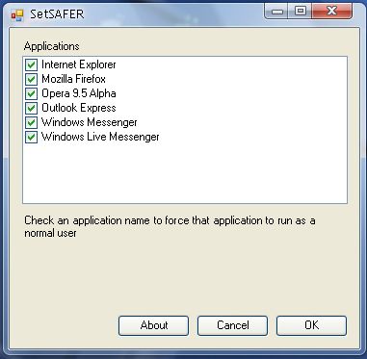Image resolution: width=367 pixels, height=359 pixels.
Task: Click the Applications label
Action: (x=52, y=46)
